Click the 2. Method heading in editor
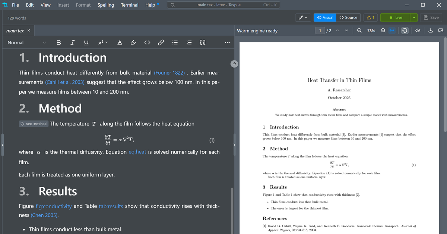This screenshot has width=447, height=234. tap(50, 108)
